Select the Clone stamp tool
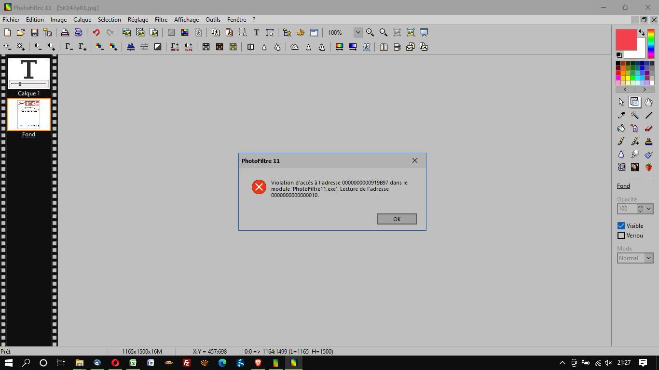The width and height of the screenshot is (659, 370). tap(648, 141)
